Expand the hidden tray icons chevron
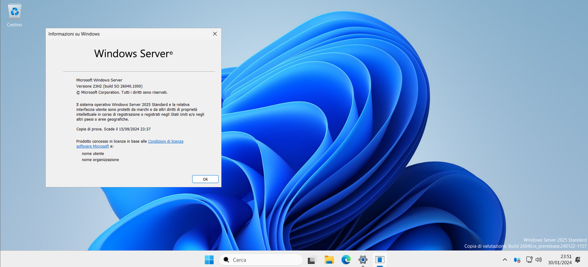588x267 pixels. click(505, 260)
